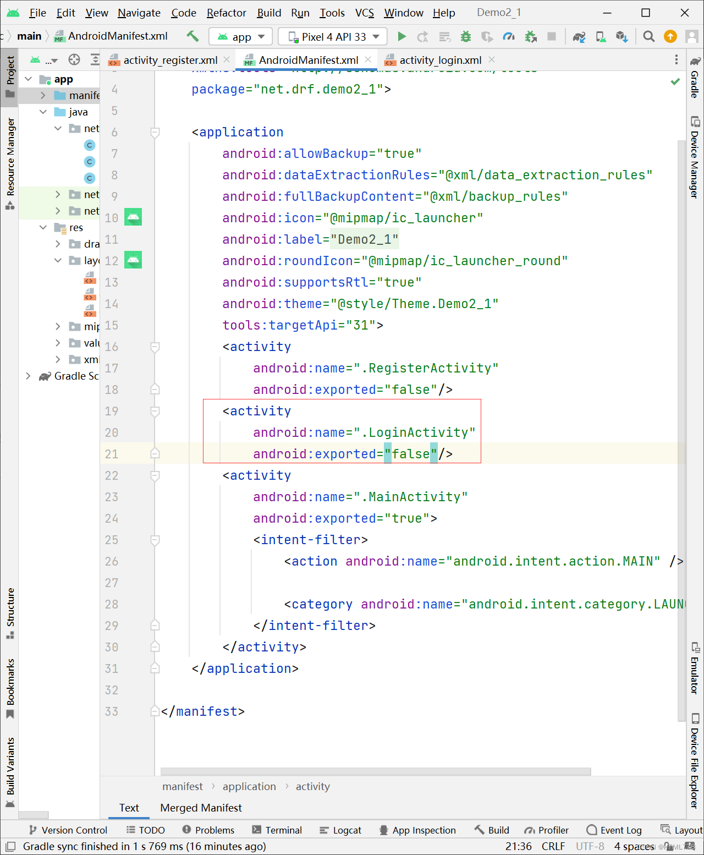704x855 pixels.
Task: Open the Navigate menu
Action: tap(139, 13)
